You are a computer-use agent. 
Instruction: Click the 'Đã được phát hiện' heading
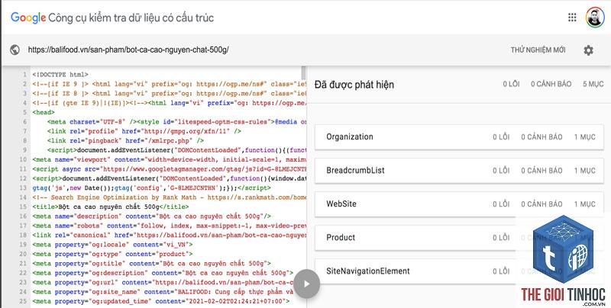coord(354,85)
